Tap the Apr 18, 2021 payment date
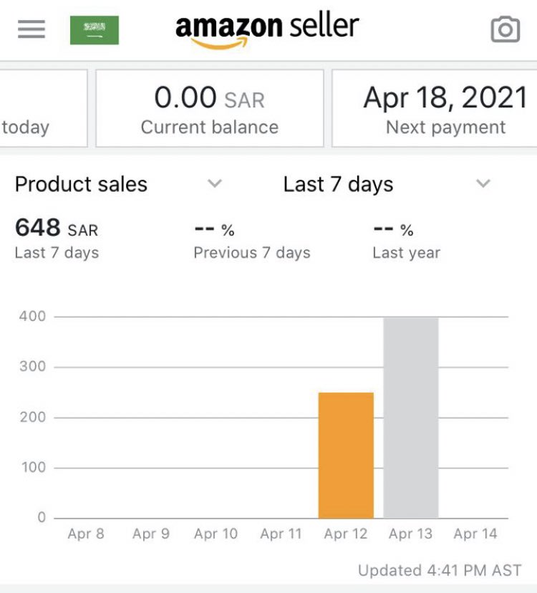 pyautogui.click(x=445, y=98)
